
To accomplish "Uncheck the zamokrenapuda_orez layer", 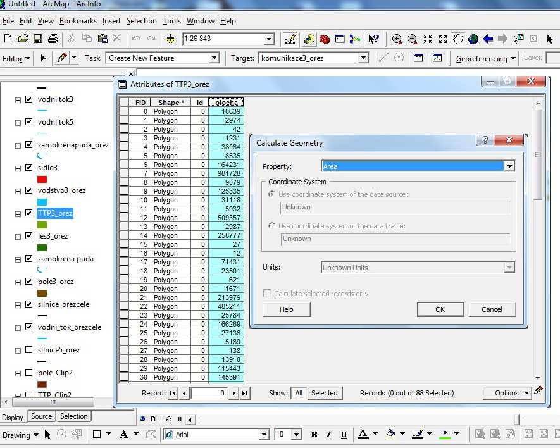I will point(29,145).
